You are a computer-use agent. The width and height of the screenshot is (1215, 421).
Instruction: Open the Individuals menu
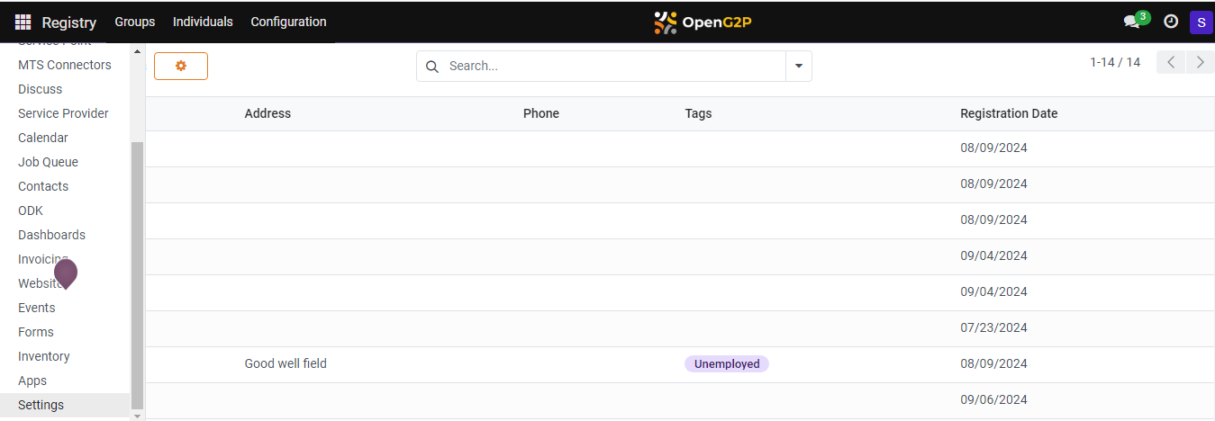click(203, 22)
